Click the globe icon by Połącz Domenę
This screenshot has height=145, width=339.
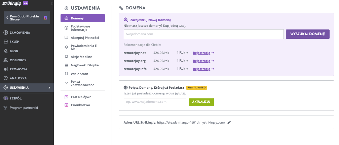click(125, 87)
